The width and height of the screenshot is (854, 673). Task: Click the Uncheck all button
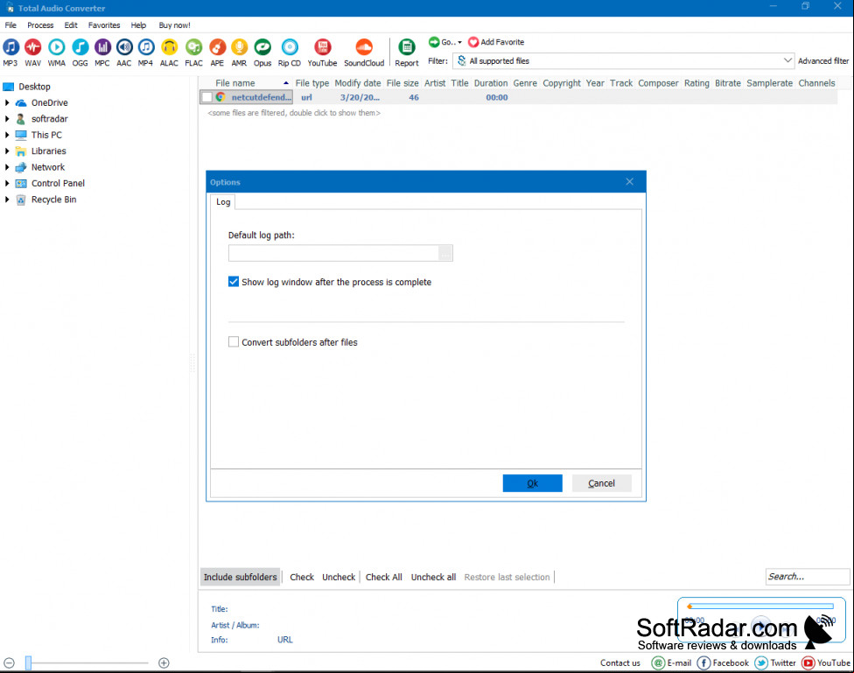point(433,577)
